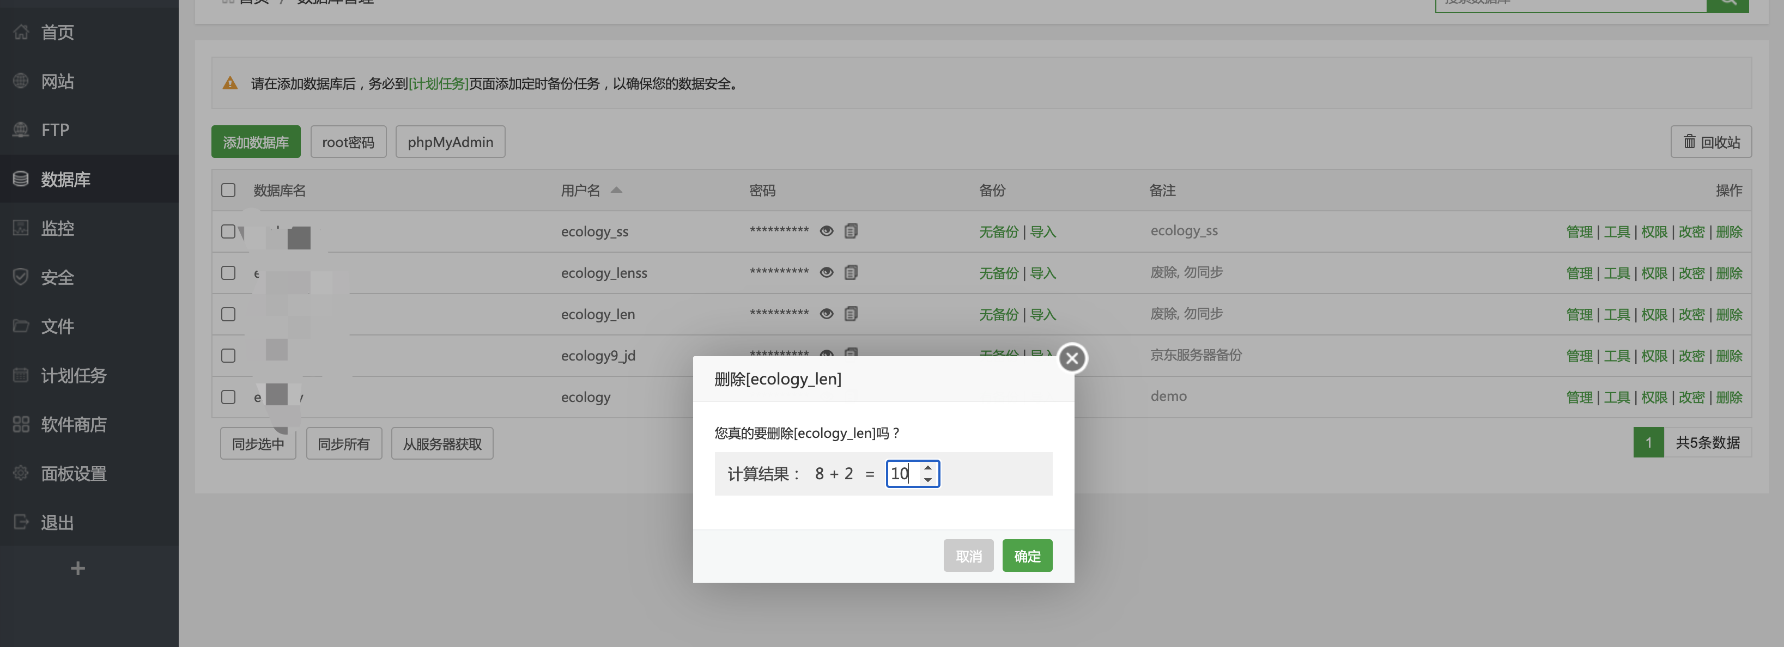This screenshot has height=647, width=1784.
Task: Copy password icon for ecology_len row
Action: click(x=851, y=314)
